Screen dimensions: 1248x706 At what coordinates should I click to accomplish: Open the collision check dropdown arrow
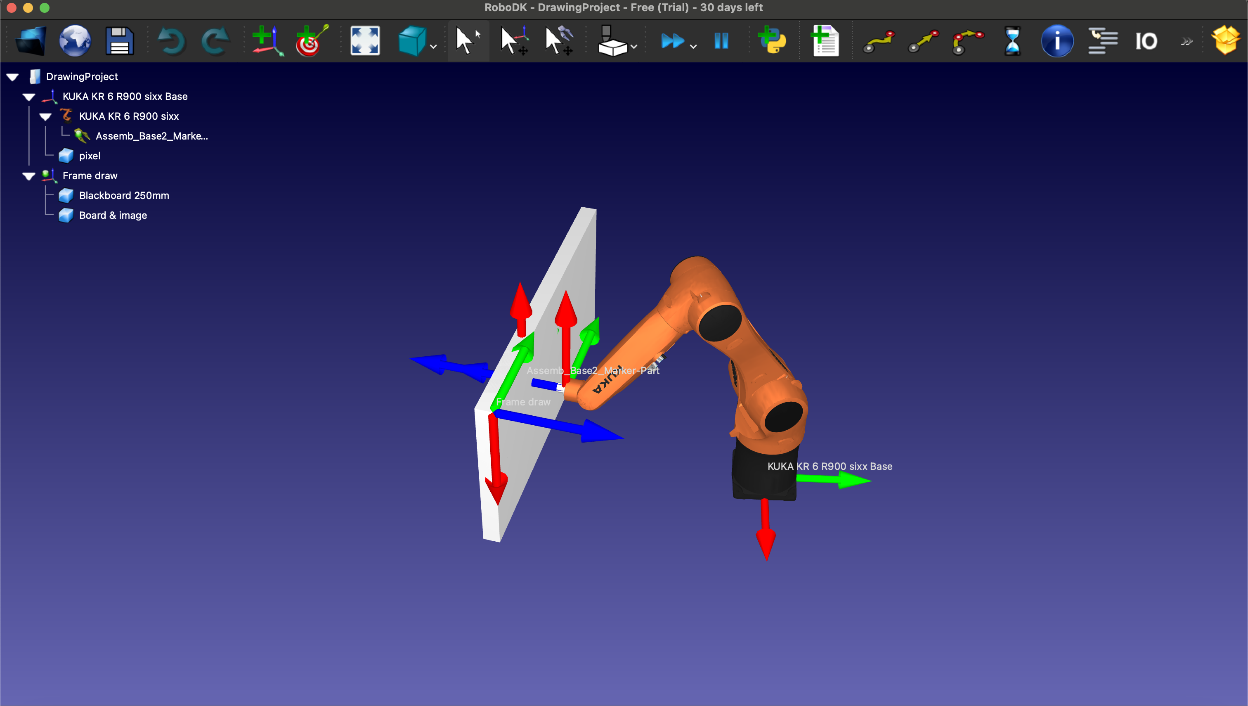point(634,47)
